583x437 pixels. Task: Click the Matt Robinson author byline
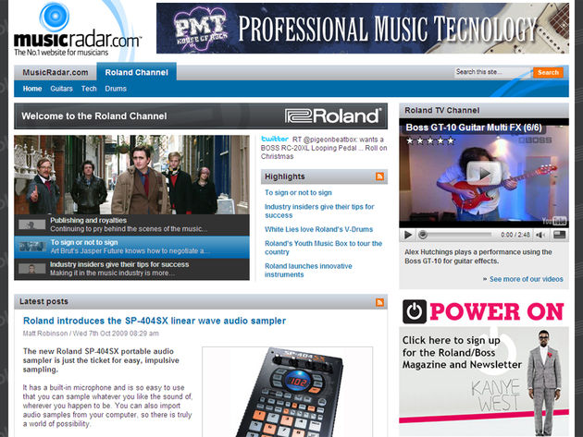pyautogui.click(x=45, y=334)
